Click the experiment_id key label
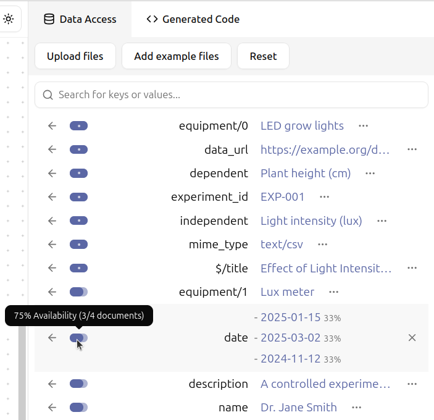The image size is (434, 420). click(x=209, y=197)
